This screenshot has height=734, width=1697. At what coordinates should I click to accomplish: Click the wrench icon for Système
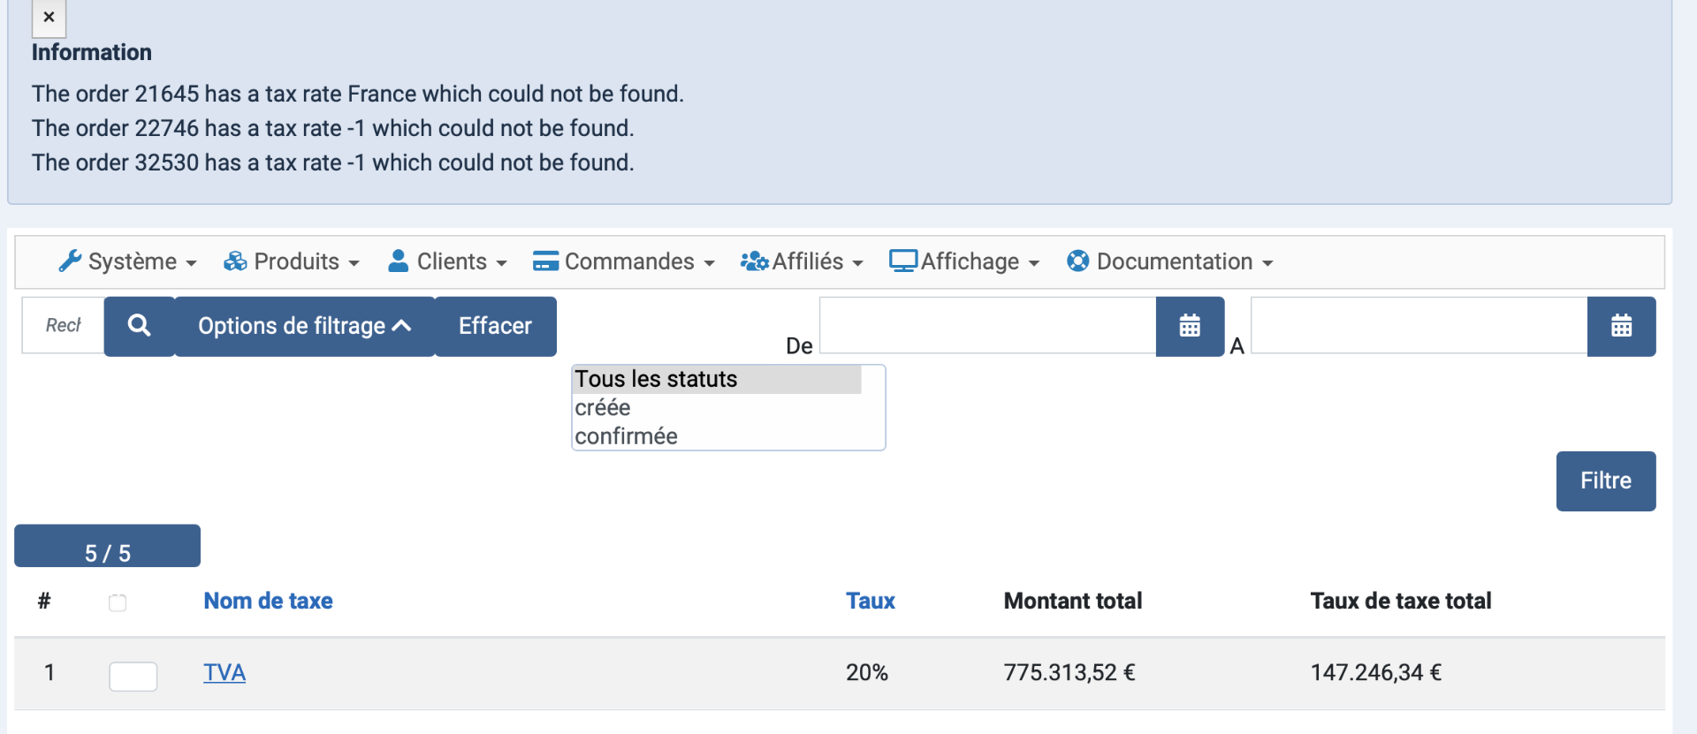tap(70, 261)
